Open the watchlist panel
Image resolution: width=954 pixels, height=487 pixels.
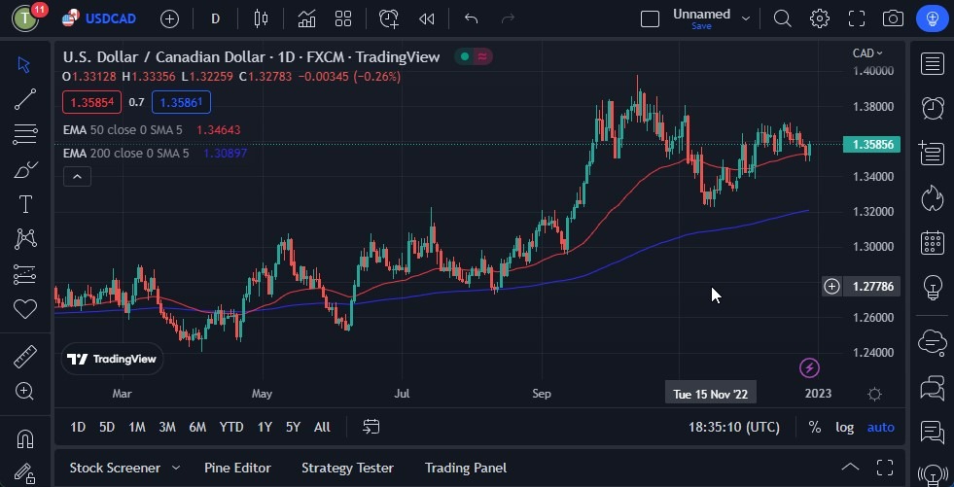pos(932,64)
